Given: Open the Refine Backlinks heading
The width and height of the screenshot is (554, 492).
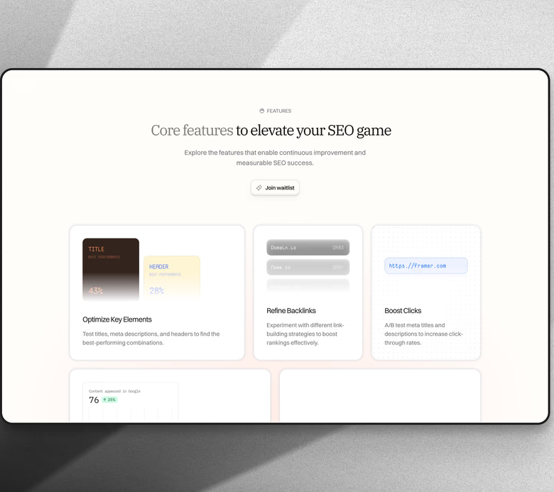Looking at the screenshot, I should pos(291,311).
